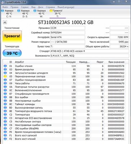This screenshot has height=144, width=131.
Task: Click the status icon for 0A Повторные попытки раскрутки
Action: (x=5, y=87)
